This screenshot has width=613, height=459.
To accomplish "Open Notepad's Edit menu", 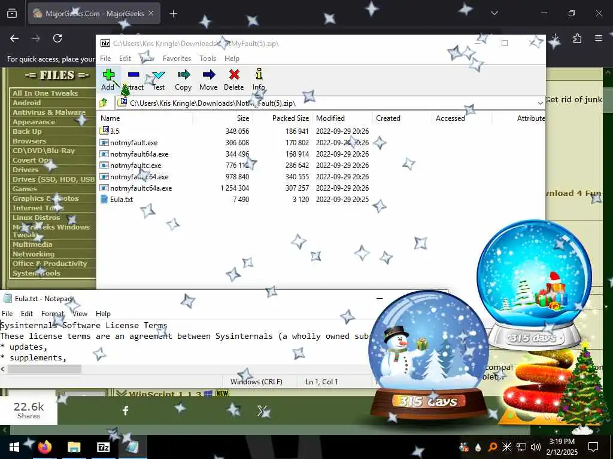I will 27,314.
